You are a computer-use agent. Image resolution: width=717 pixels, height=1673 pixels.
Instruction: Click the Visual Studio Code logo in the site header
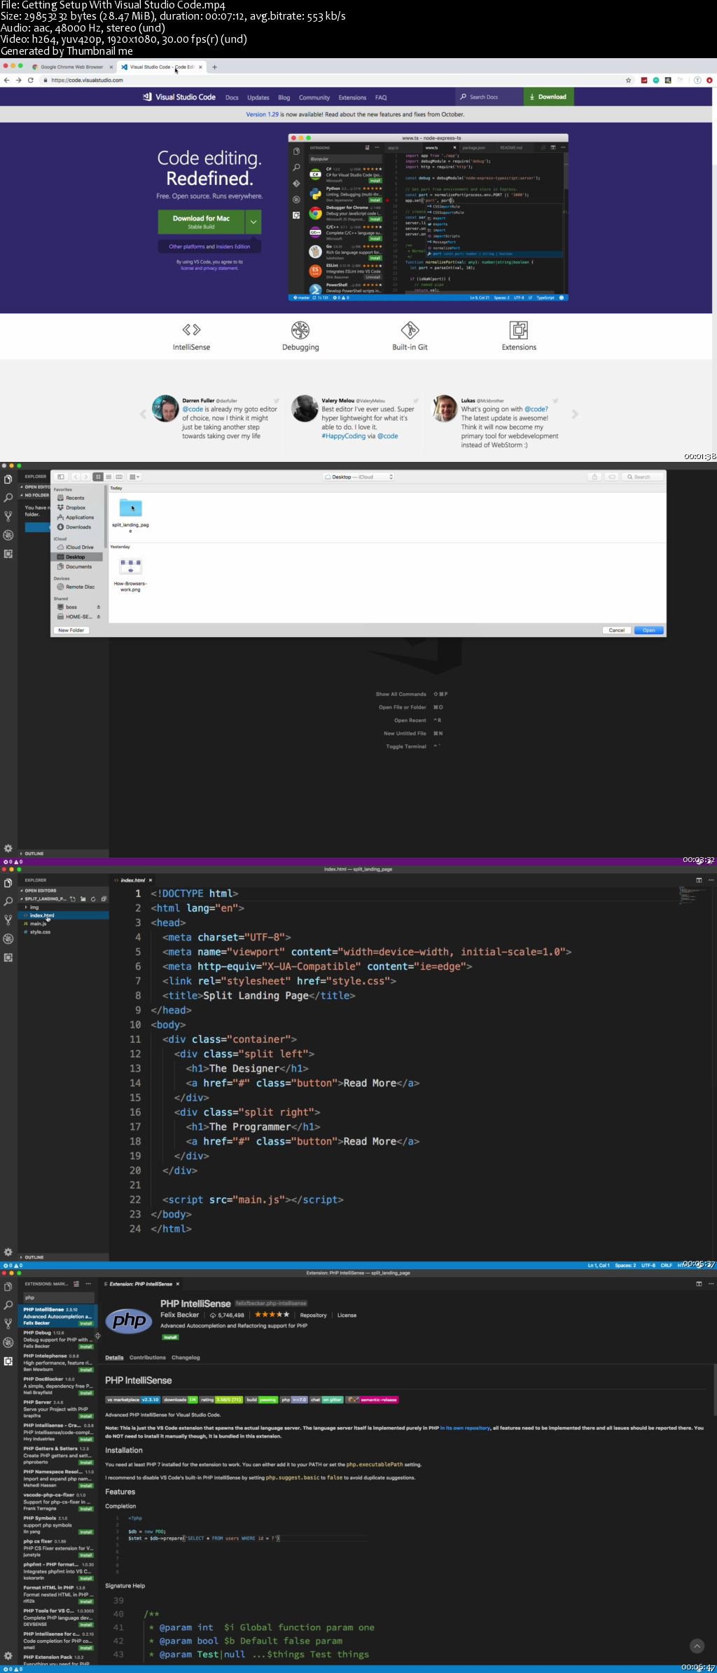179,97
